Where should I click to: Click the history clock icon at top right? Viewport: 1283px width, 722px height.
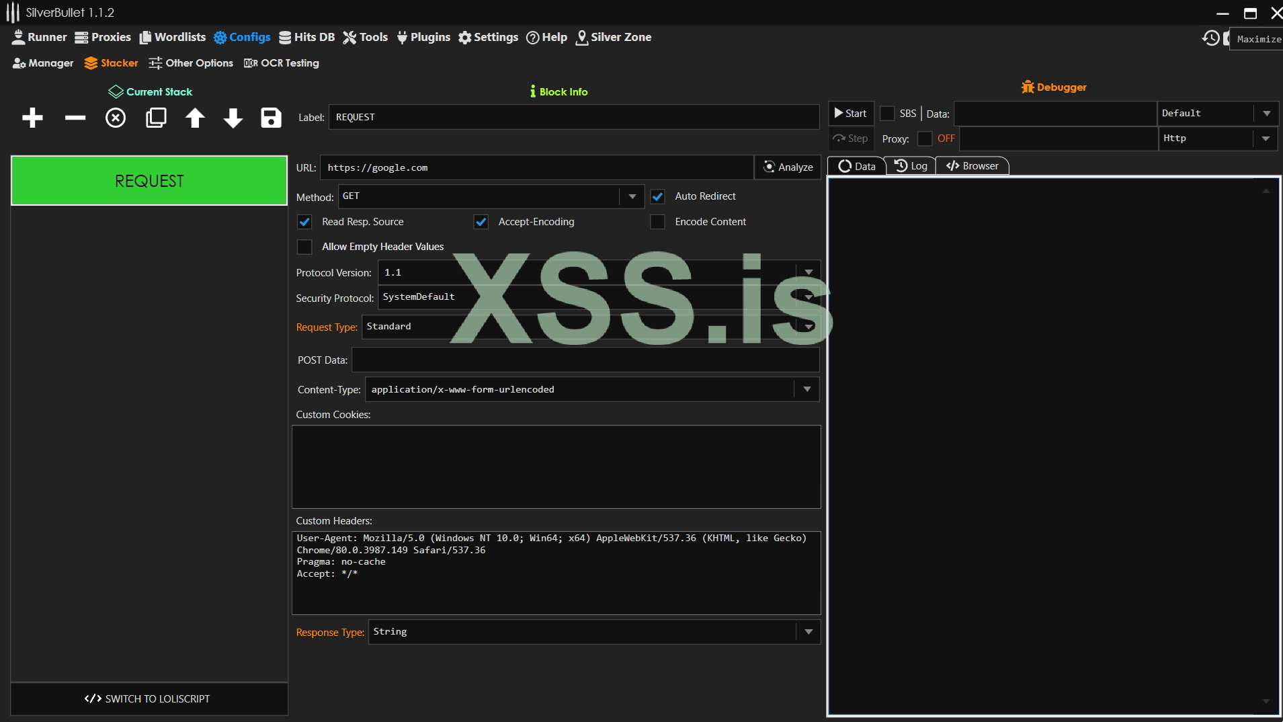(x=1210, y=38)
